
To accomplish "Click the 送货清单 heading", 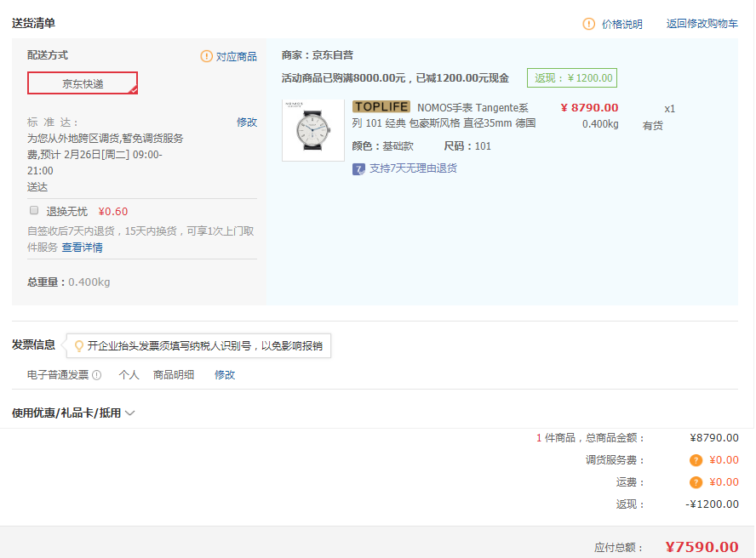I will [33, 23].
